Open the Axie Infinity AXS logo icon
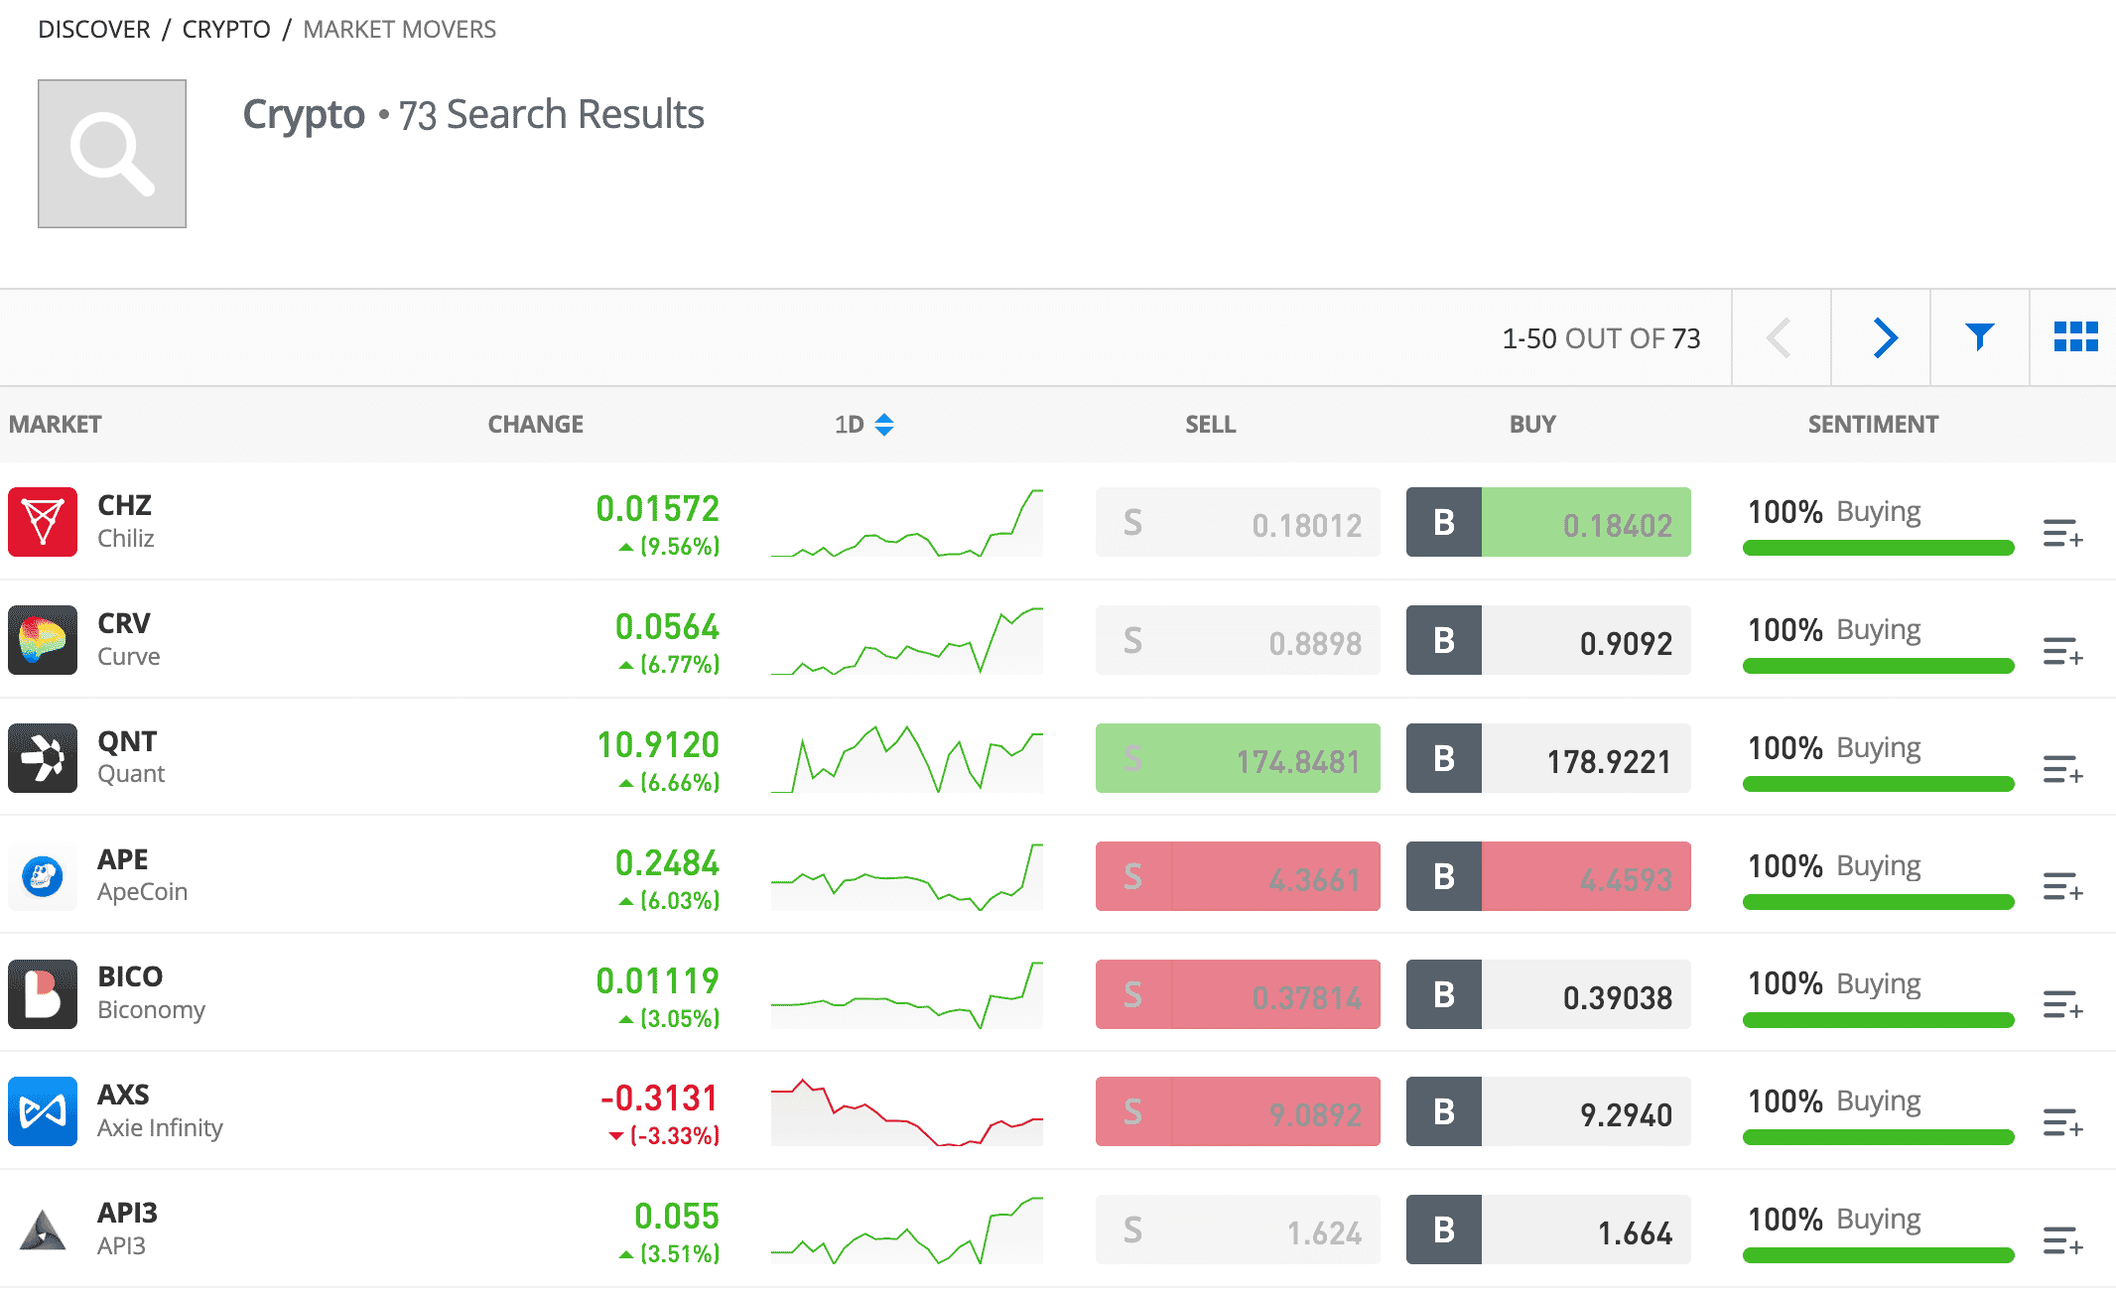 [43, 1111]
